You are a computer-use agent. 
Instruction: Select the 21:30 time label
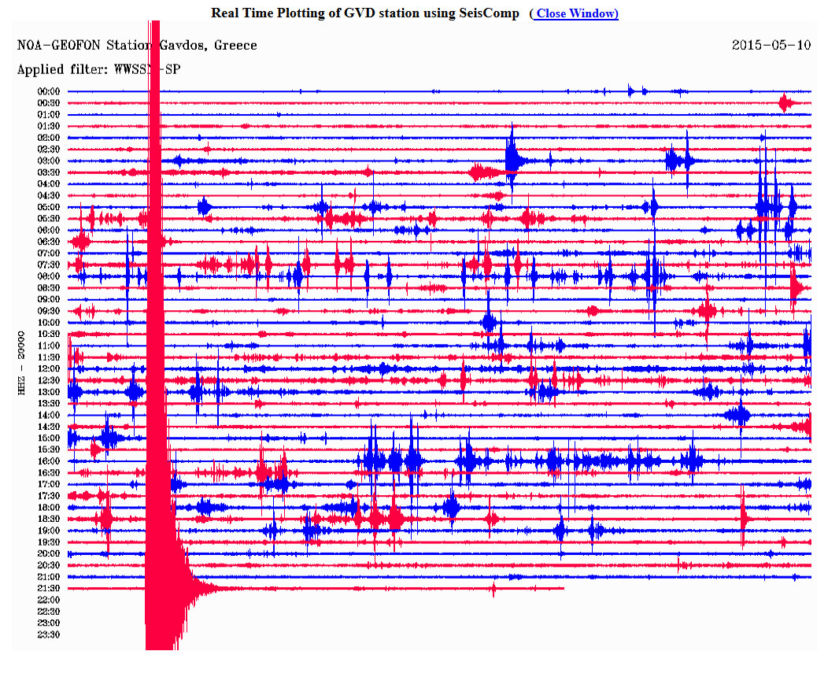(49, 588)
